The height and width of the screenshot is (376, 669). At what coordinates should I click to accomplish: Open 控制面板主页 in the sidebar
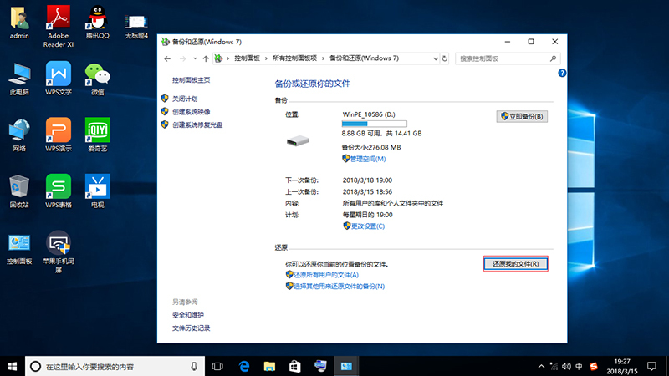coord(192,79)
